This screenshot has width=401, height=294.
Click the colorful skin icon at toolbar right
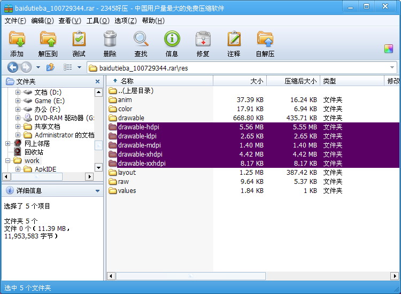click(x=389, y=49)
